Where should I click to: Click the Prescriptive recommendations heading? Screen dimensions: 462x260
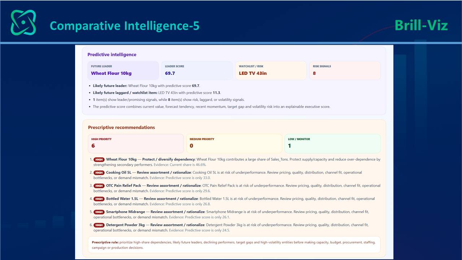121,127
